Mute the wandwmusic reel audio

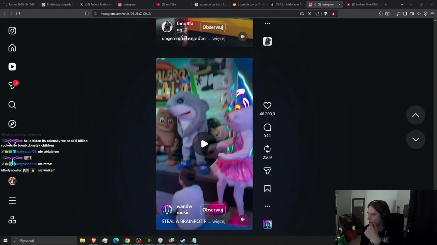[x=242, y=219]
